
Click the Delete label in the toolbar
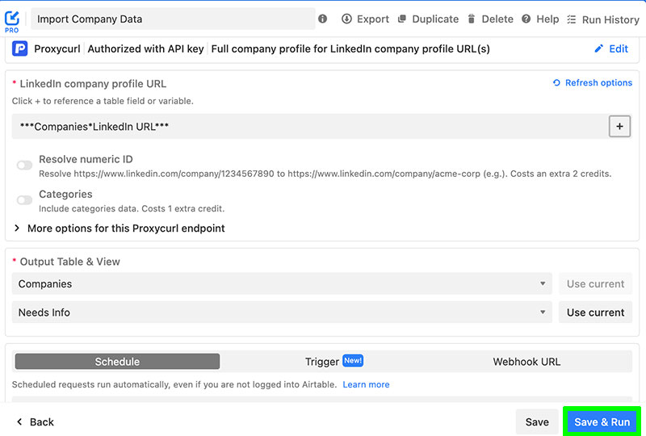[x=497, y=19]
